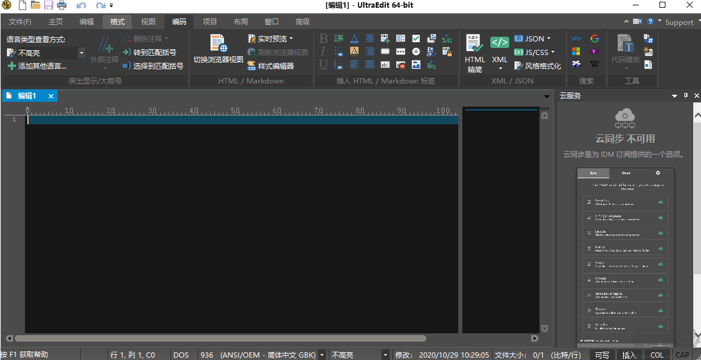Search with the Google icon
This screenshot has width=701, height=360.
(595, 38)
